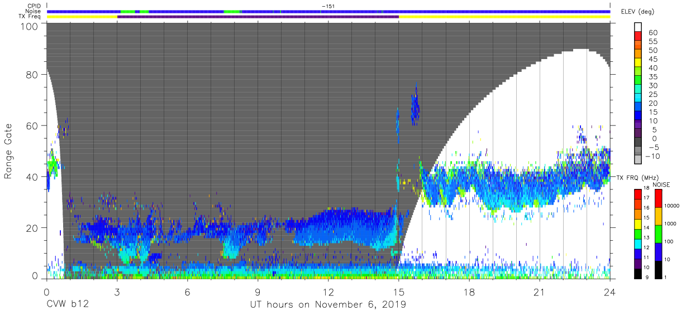Select the 'Range Gate' y-axis title
The width and height of the screenshot is (686, 316).
point(8,151)
